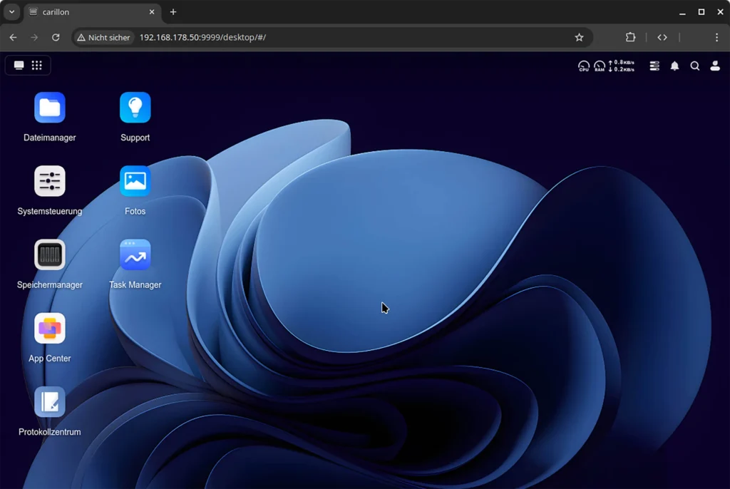Open the notifications bell

674,66
